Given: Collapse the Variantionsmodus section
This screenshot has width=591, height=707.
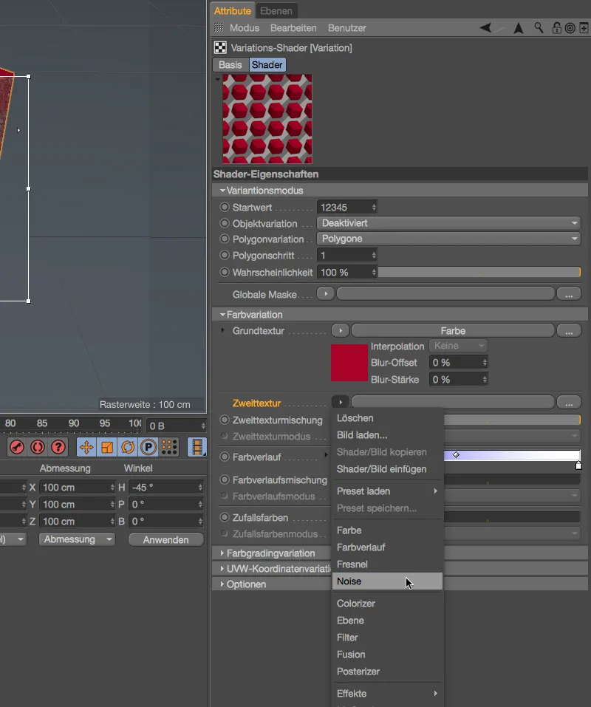Looking at the screenshot, I should tap(222, 191).
